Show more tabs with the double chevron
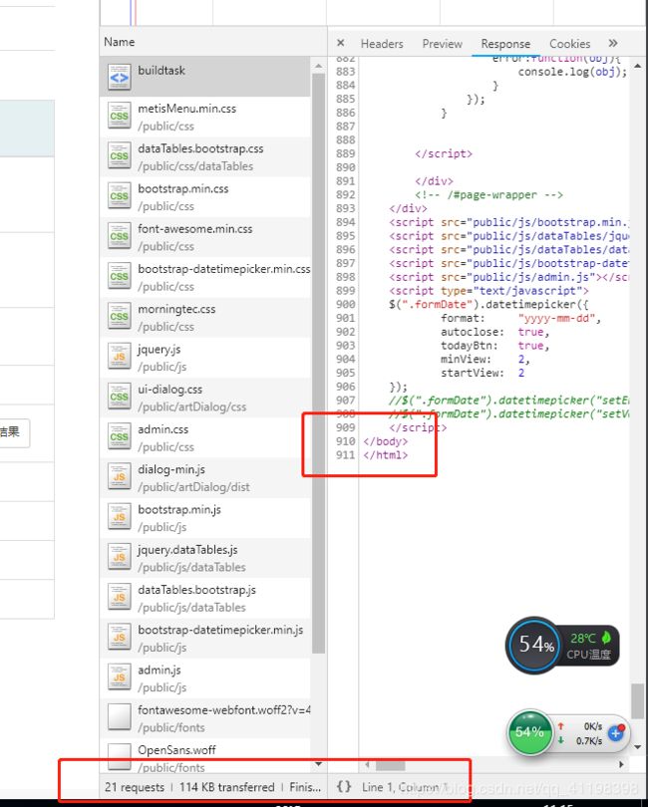The height and width of the screenshot is (807, 648). click(613, 43)
